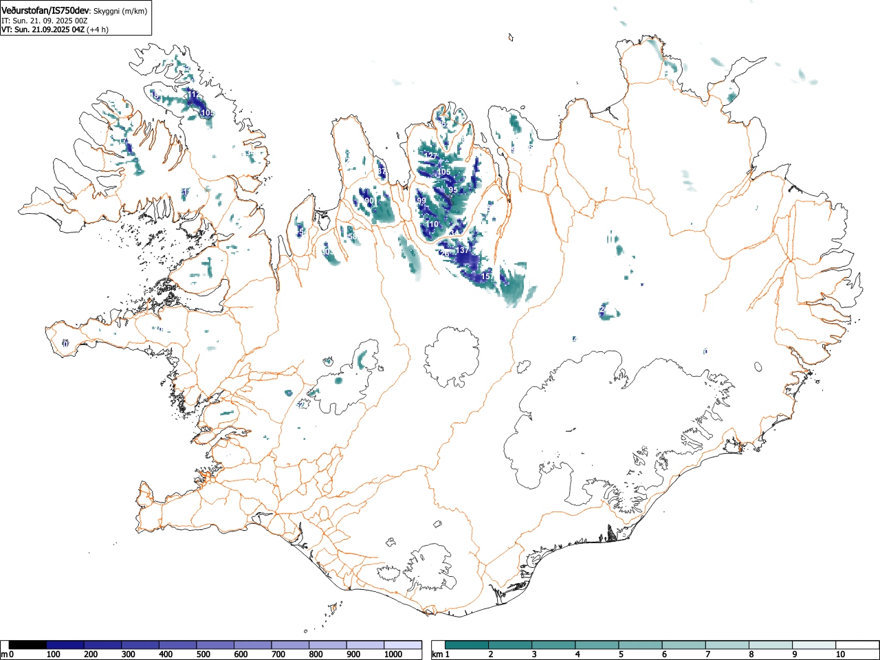Click the 99 visibility value on the map
This screenshot has width=880, height=660.
pyautogui.click(x=422, y=201)
